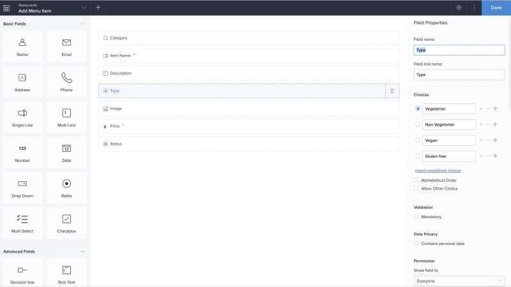Remove the Vegetarian choice
The image size is (511, 287).
(x=488, y=108)
